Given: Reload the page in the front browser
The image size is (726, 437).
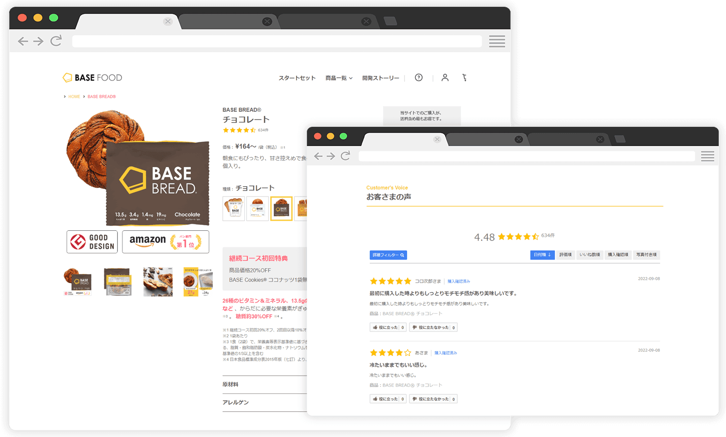Looking at the screenshot, I should click(x=346, y=156).
